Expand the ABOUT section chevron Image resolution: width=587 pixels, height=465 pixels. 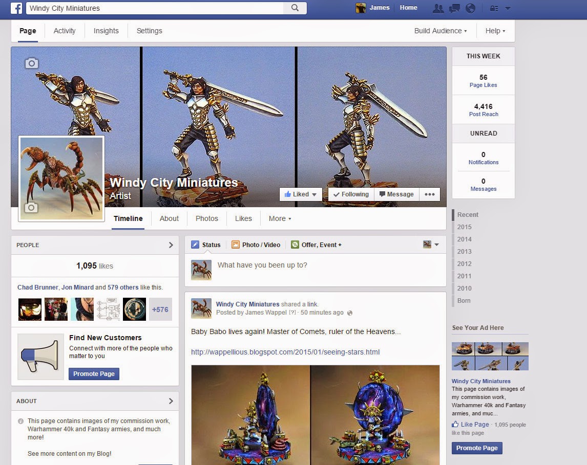[x=171, y=401]
